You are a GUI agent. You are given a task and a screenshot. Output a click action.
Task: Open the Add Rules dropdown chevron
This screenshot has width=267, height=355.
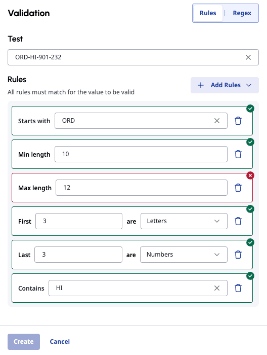(x=249, y=85)
